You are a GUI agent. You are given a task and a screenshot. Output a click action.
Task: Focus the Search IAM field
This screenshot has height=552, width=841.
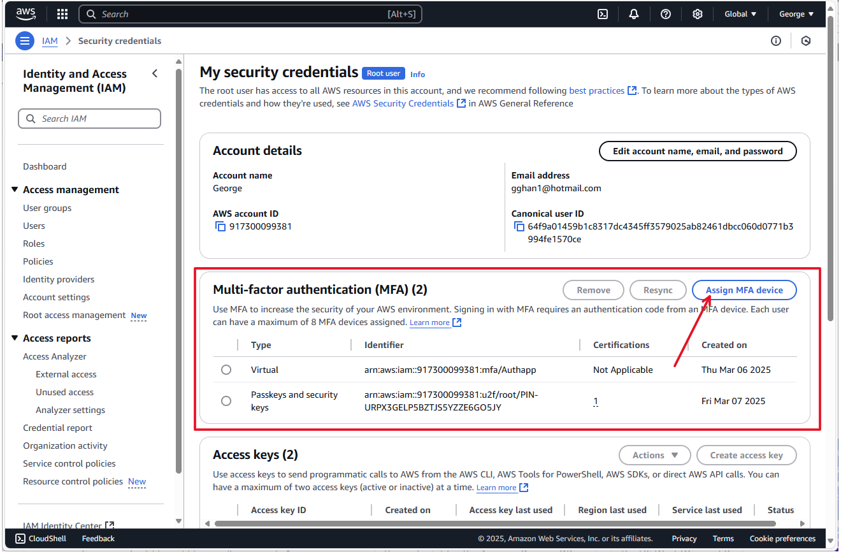coord(90,119)
